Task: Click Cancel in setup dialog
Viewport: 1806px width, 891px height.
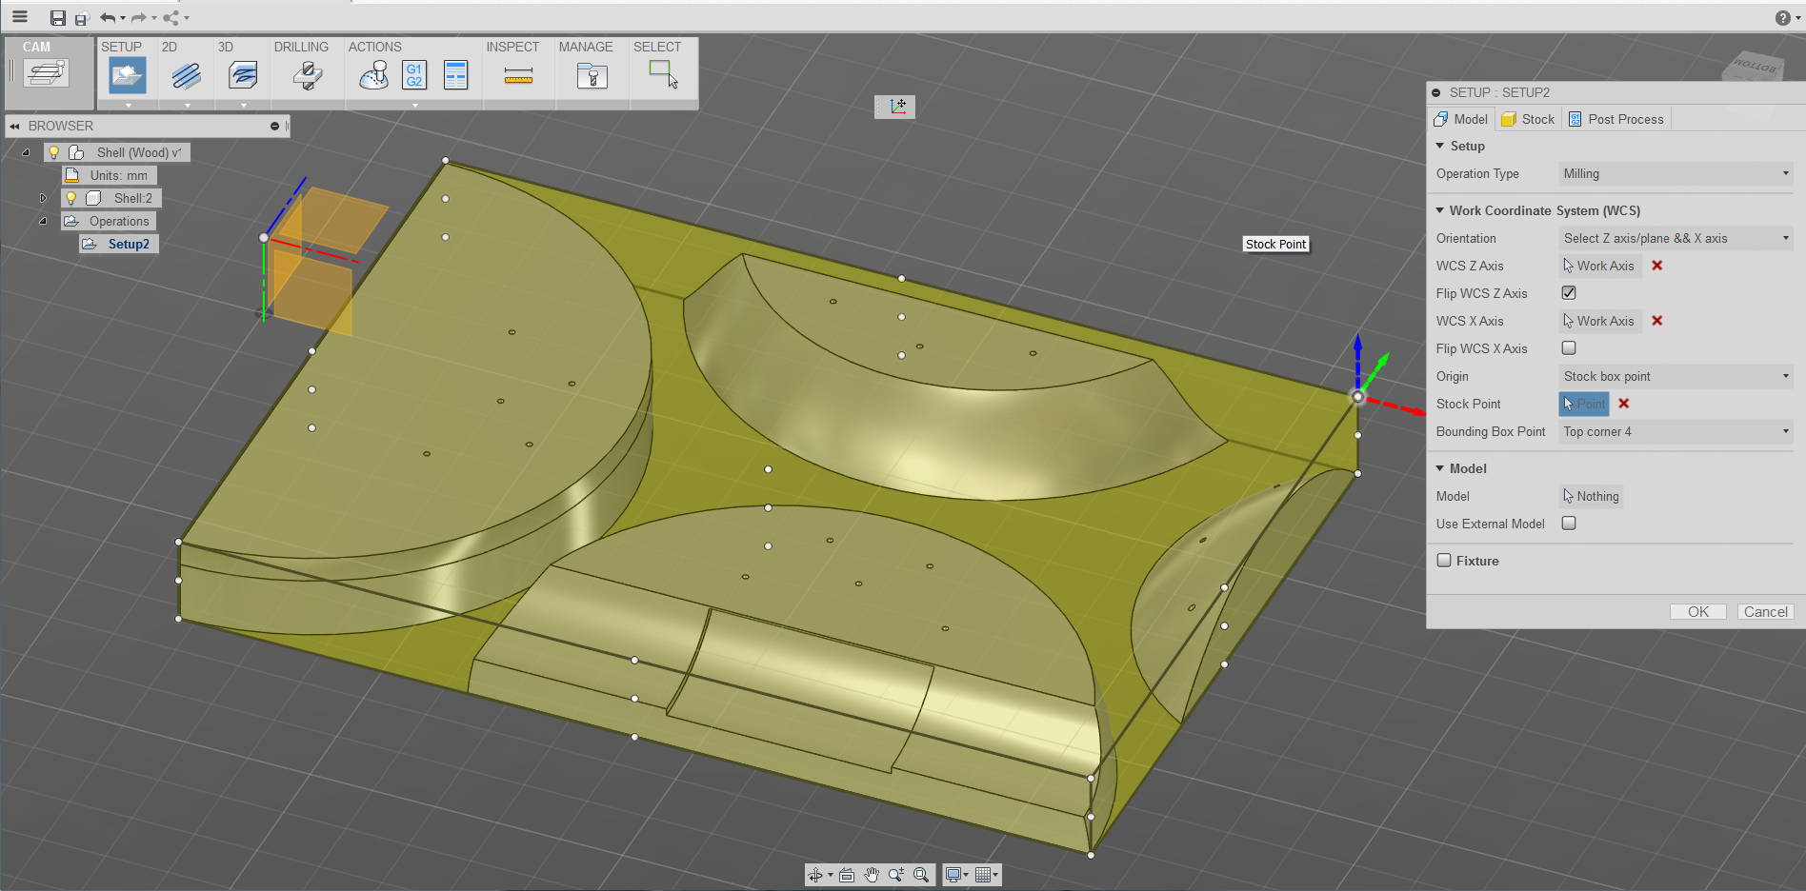Action: click(x=1765, y=611)
